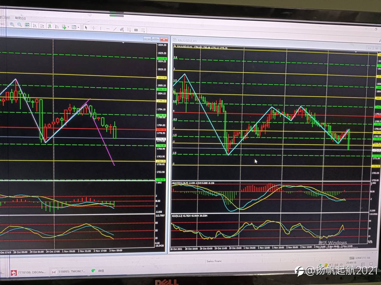
Task: Minimize the left chart window
Action: (147, 39)
